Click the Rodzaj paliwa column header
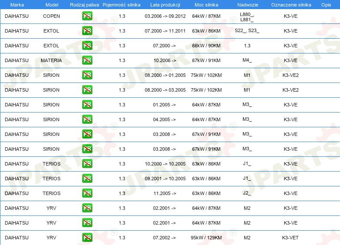This screenshot has width=340, height=245. point(84,5)
